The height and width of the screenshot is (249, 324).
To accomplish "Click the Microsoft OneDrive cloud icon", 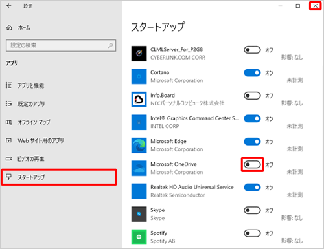I will [x=139, y=168].
